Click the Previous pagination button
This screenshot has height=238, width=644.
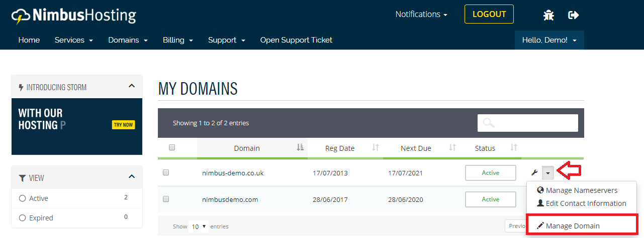tap(516, 226)
